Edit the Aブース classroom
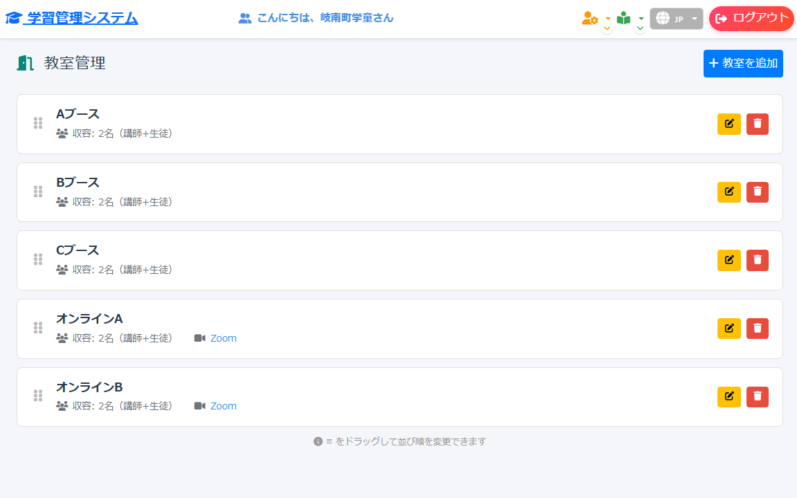797x498 pixels. [x=729, y=124]
